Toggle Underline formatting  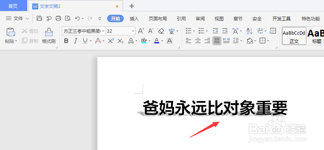pos(85,41)
